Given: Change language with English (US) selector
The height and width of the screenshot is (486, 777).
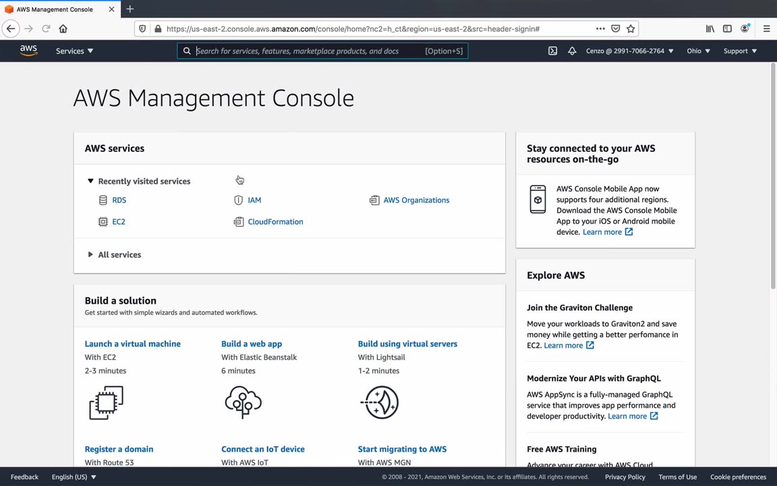Looking at the screenshot, I should [x=74, y=477].
